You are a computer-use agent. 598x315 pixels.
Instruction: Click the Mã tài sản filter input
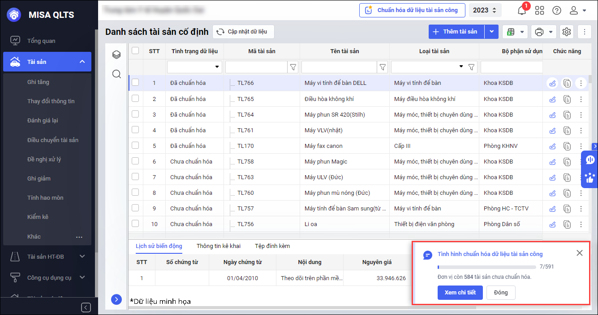click(256, 67)
